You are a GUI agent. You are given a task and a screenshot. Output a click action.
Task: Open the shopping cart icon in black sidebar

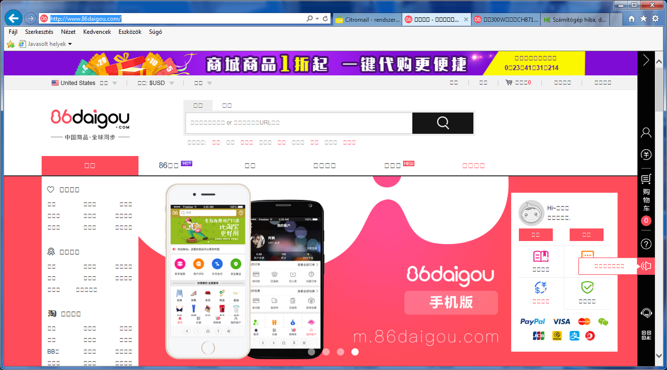click(x=646, y=180)
